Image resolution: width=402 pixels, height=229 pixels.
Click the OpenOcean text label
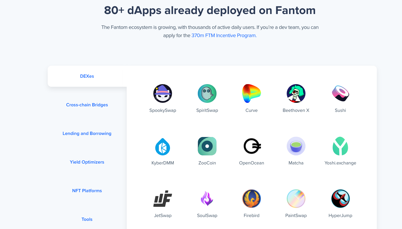252,163
